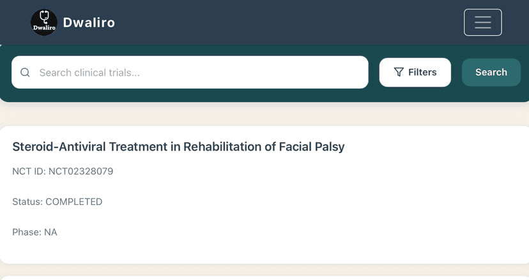Select the partially visible next trial card
This screenshot has height=280, width=529.
click(264, 278)
